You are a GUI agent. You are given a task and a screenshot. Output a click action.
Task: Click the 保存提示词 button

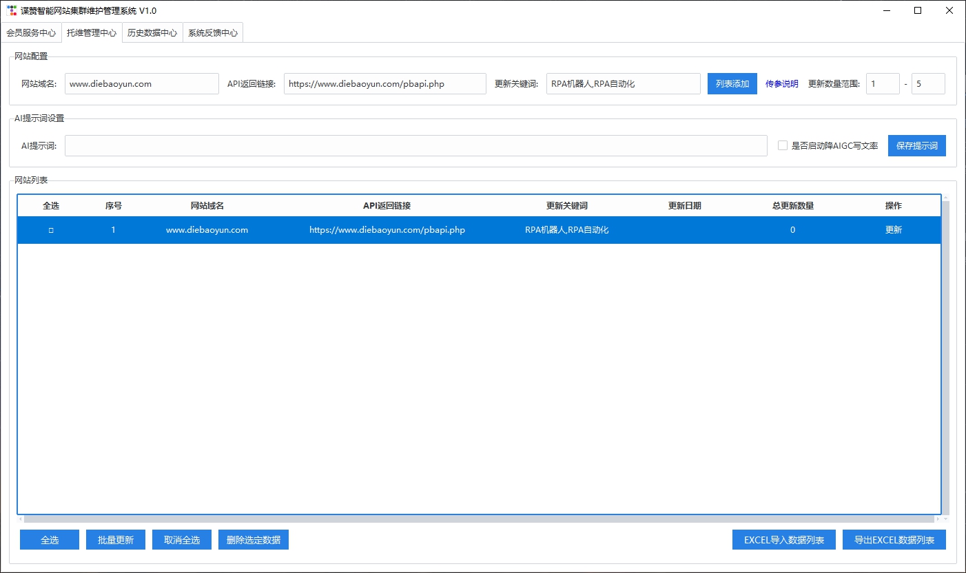(x=917, y=146)
